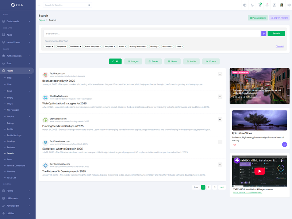Click the fullscreen icon in the header

coord(274,5)
